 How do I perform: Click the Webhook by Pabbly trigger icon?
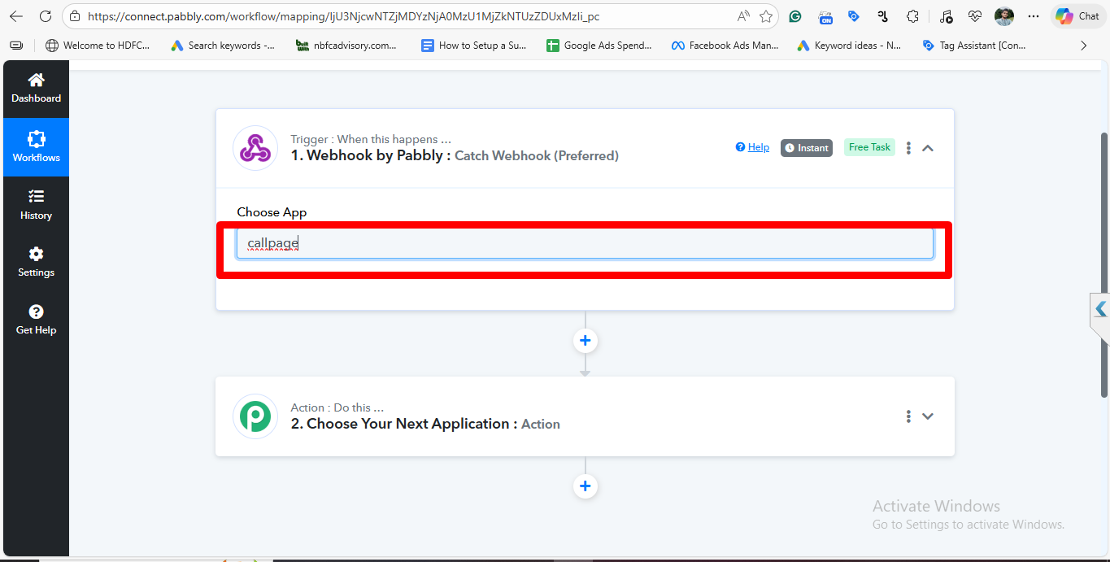(255, 148)
